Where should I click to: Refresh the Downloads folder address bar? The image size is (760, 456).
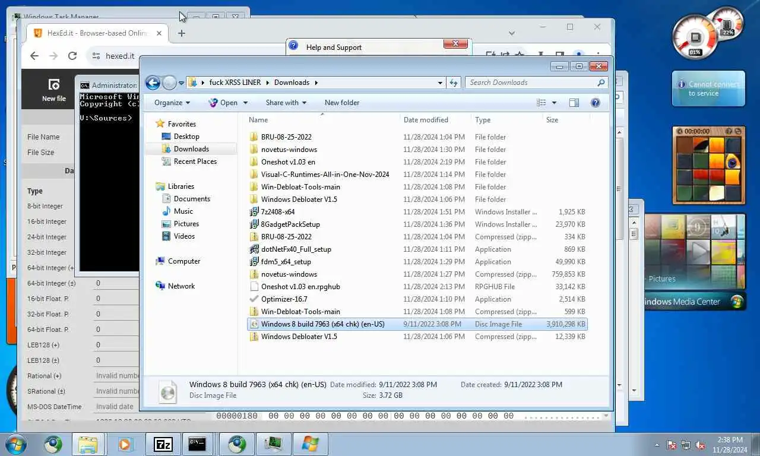pos(454,83)
